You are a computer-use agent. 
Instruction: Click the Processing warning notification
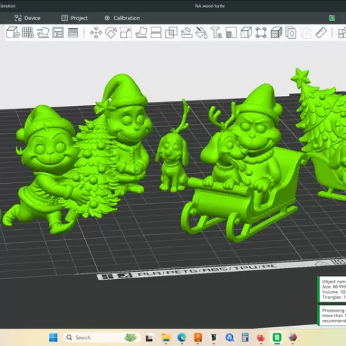332,316
